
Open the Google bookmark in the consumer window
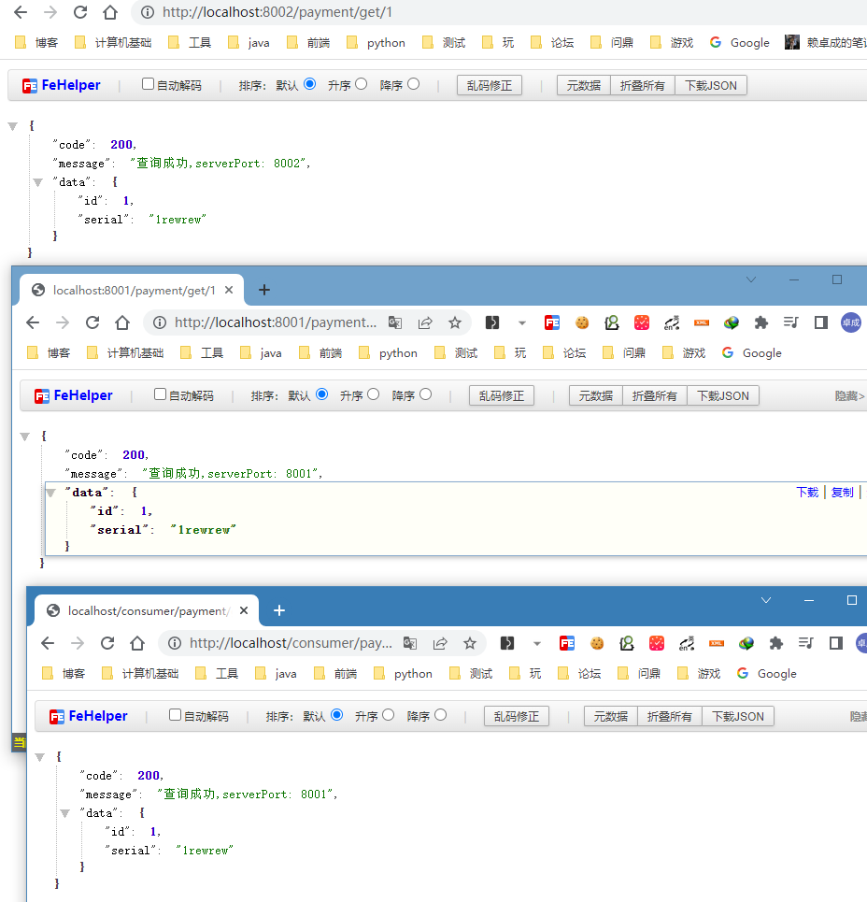click(x=767, y=673)
